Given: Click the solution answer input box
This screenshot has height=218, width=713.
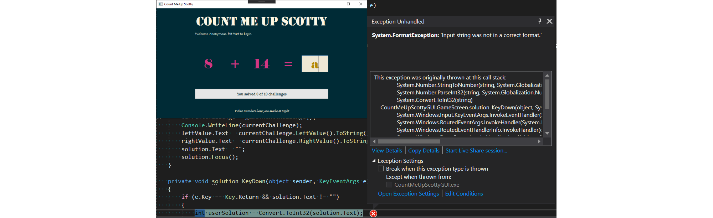Looking at the screenshot, I should [x=315, y=64].
